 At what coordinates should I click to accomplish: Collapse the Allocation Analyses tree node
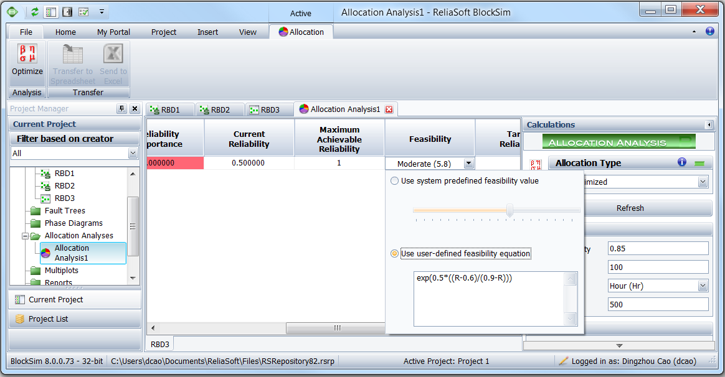click(25, 236)
